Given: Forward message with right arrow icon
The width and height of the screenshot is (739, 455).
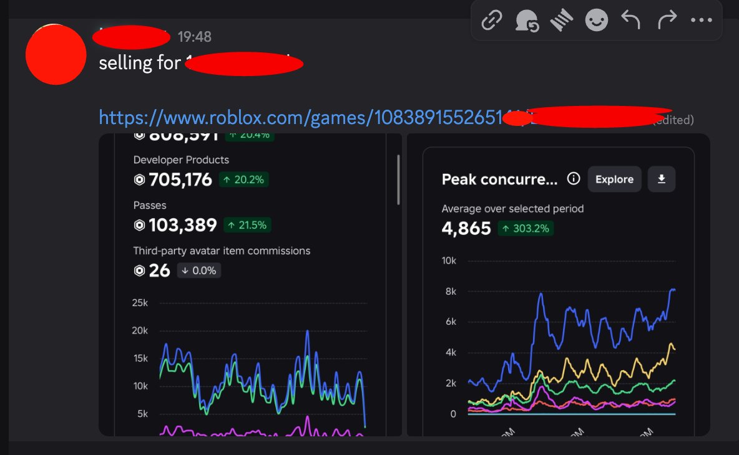Looking at the screenshot, I should pos(667,20).
